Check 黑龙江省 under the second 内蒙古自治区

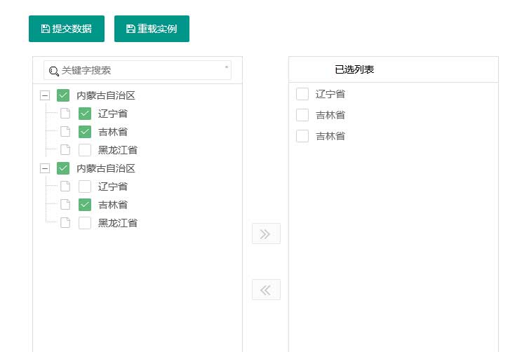point(85,223)
